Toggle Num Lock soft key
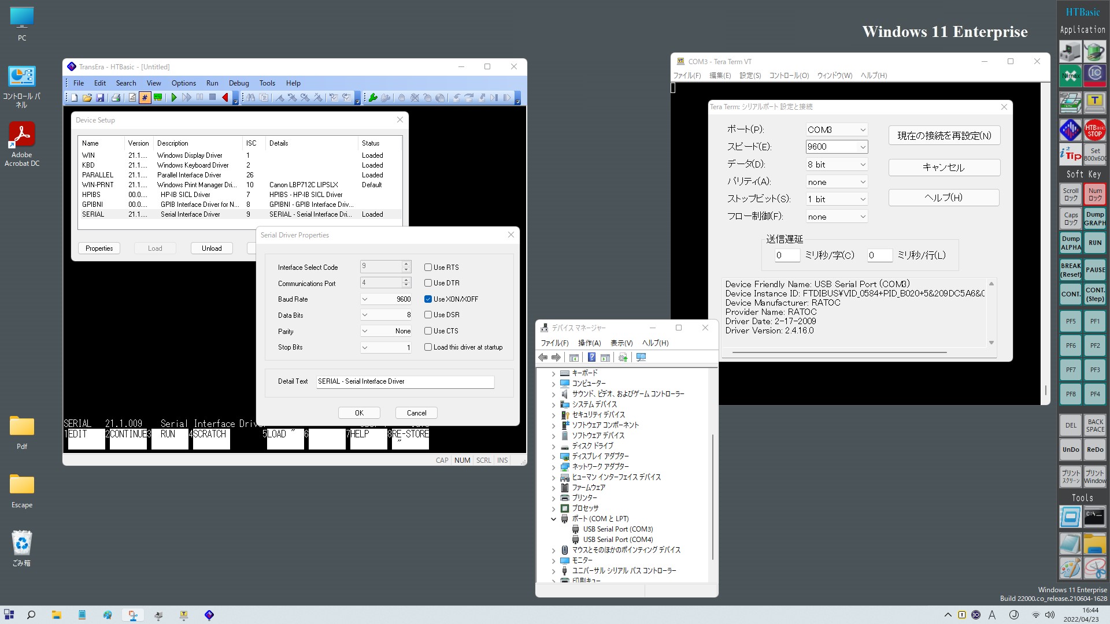1110x624 pixels. click(1094, 194)
